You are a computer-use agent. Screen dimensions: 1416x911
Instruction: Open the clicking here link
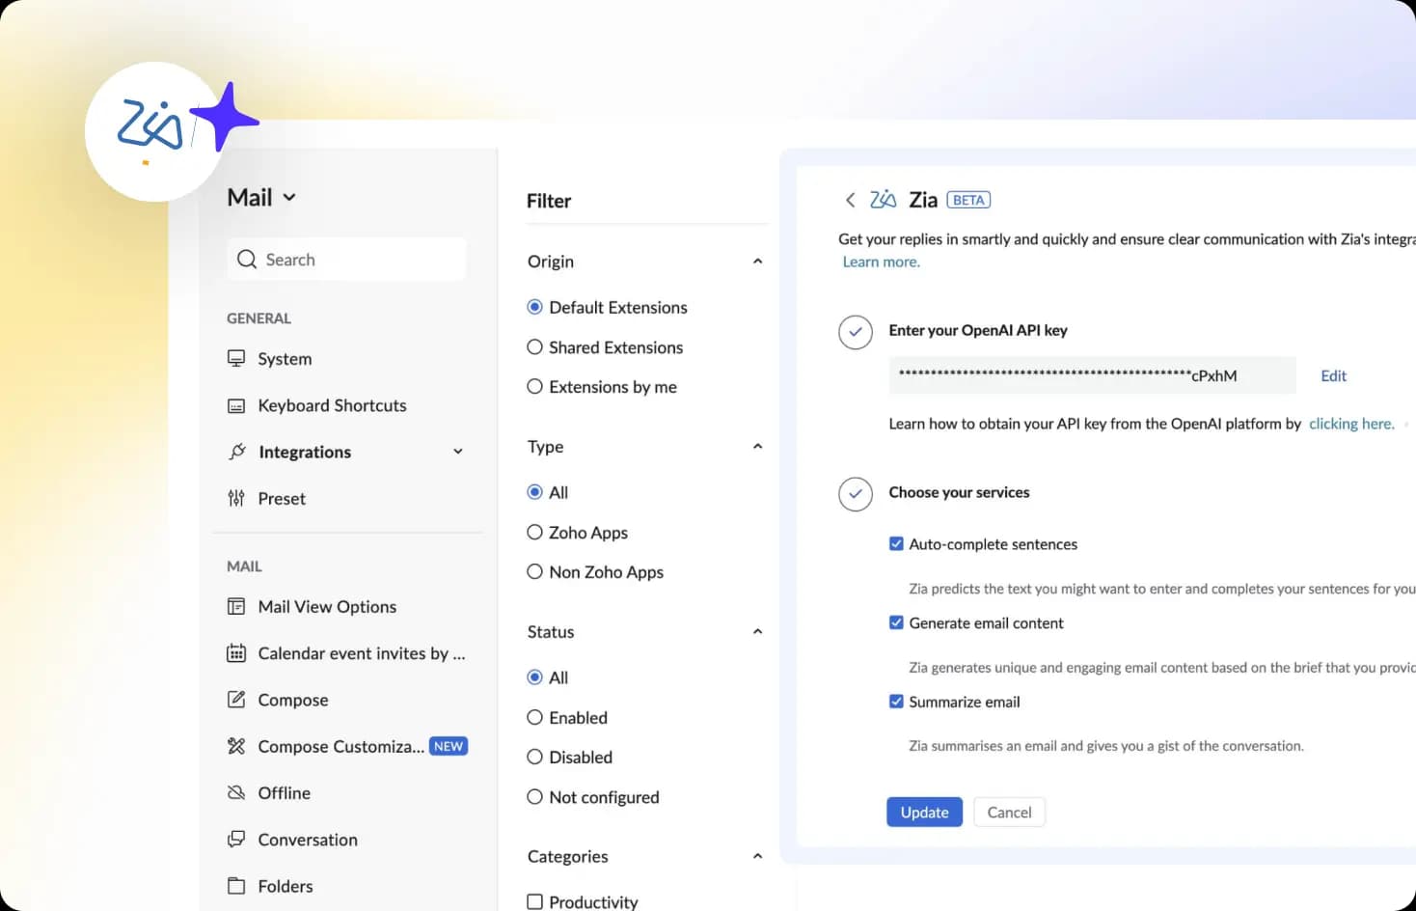click(1351, 424)
